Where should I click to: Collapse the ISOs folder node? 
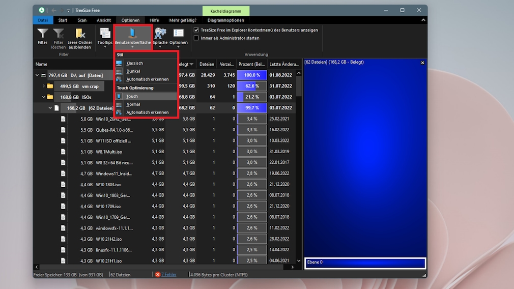point(43,97)
